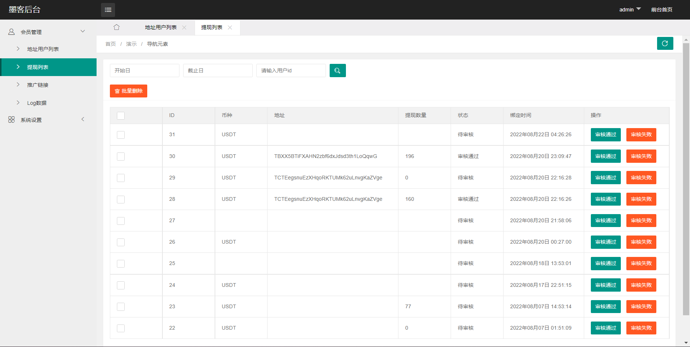
Task: Click the magnifier search icon button
Action: [x=337, y=71]
